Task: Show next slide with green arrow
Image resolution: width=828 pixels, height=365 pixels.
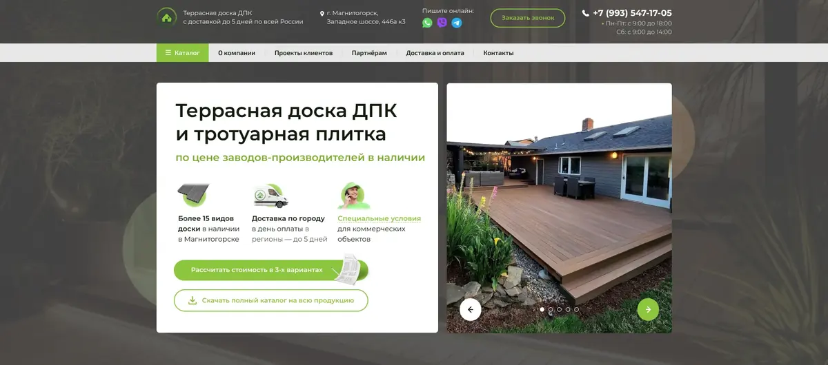Action: point(648,310)
